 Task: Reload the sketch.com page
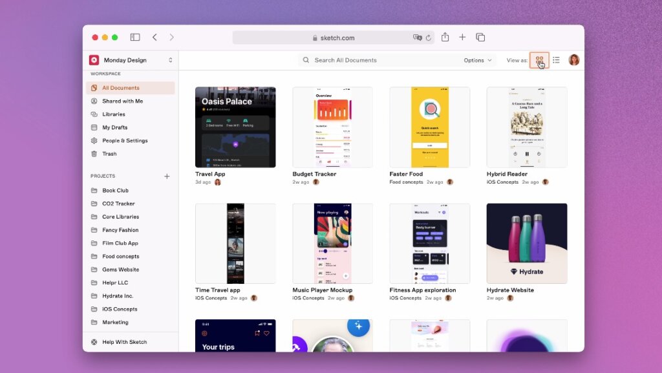[428, 38]
